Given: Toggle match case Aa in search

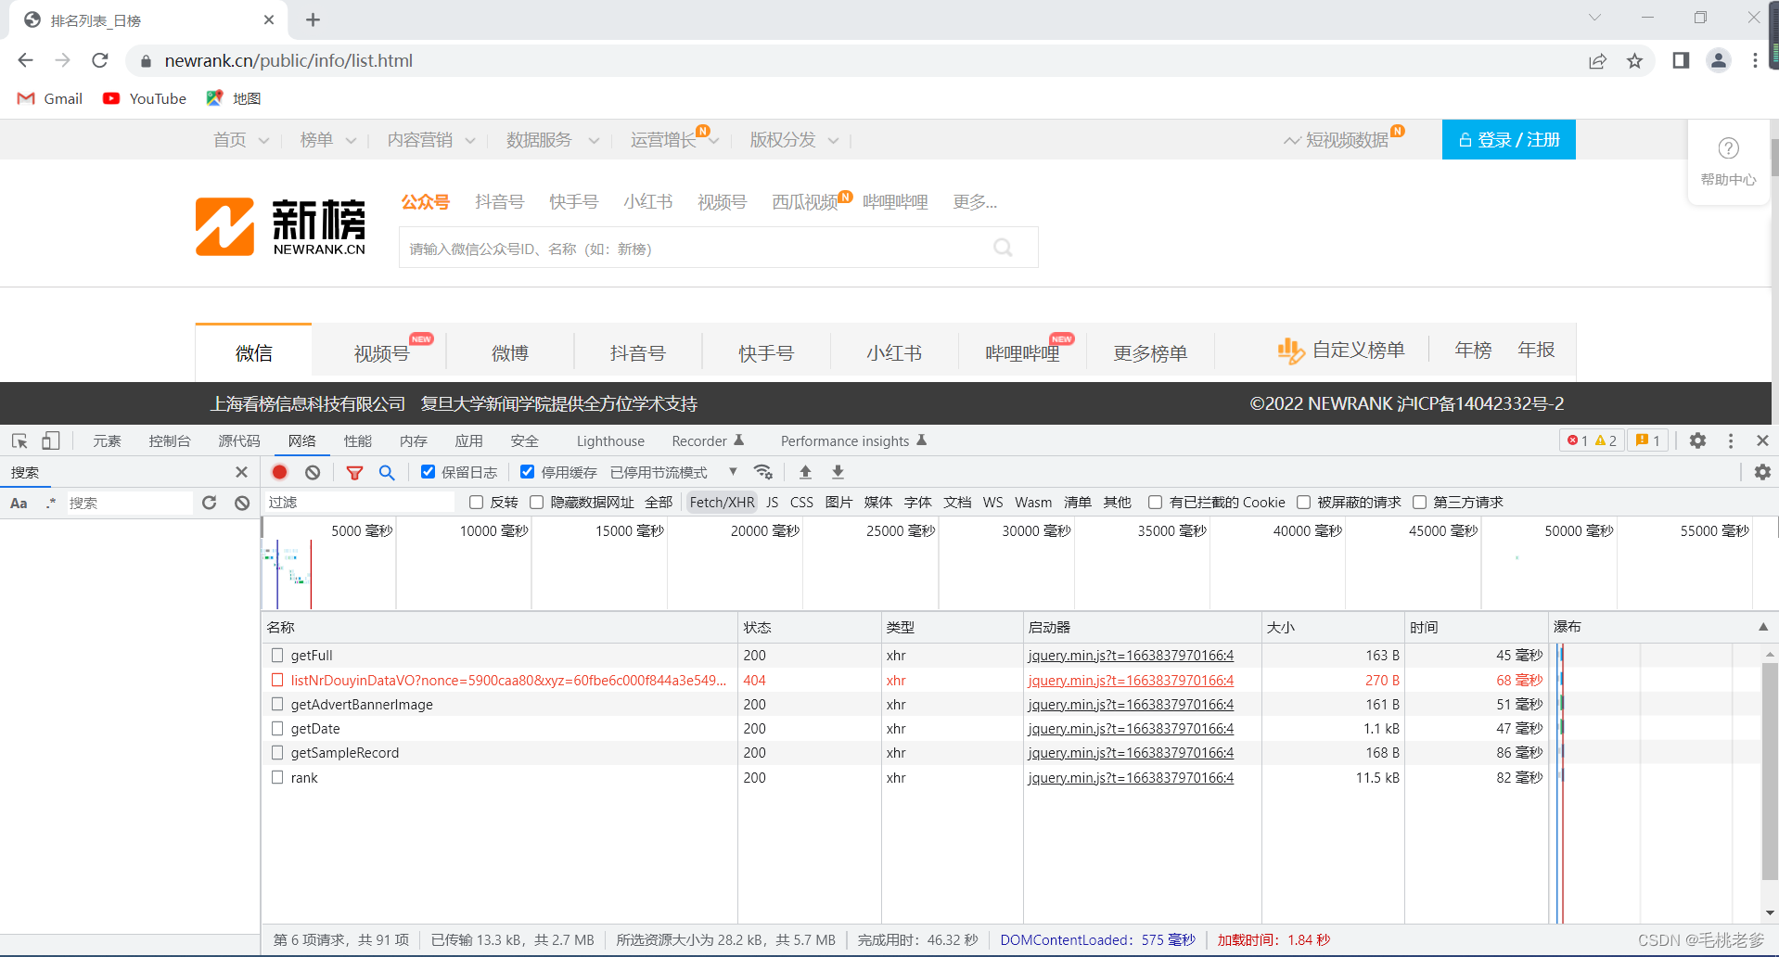Looking at the screenshot, I should 19,503.
